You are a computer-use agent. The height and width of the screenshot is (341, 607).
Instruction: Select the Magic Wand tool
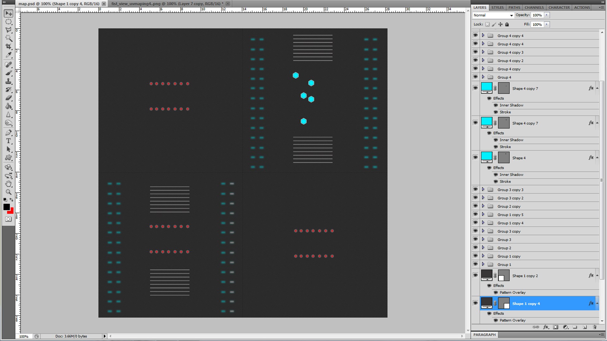pos(9,38)
